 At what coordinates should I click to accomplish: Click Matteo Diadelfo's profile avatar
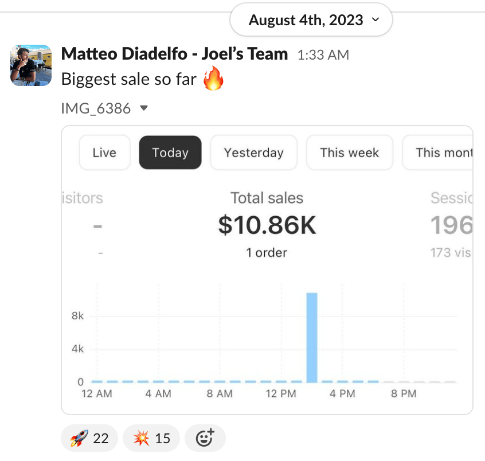pos(31,65)
